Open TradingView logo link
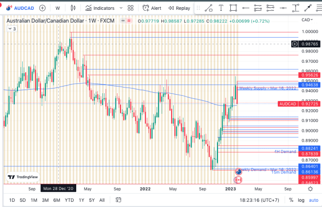Screen dimensions: 322x207 (x=23, y=177)
